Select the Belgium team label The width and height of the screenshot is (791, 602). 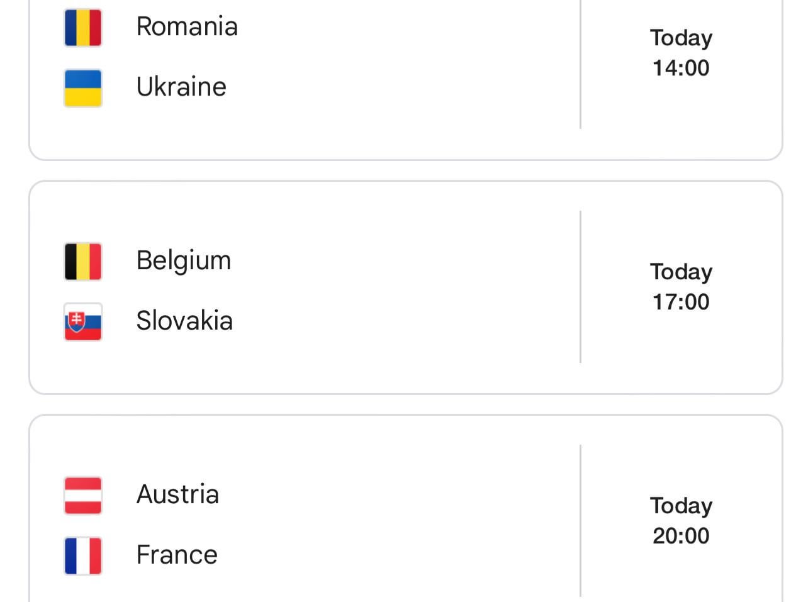point(184,260)
